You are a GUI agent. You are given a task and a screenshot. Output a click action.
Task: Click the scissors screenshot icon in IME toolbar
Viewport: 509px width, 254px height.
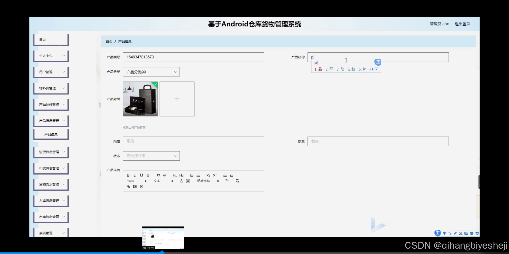461,233
